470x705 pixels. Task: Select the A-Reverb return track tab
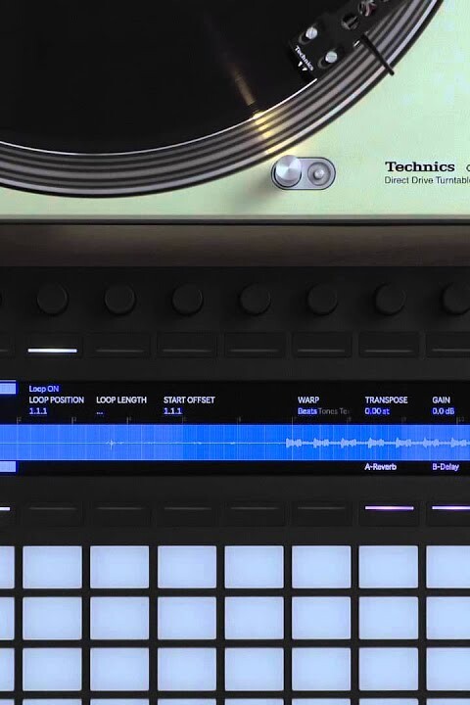coord(381,467)
